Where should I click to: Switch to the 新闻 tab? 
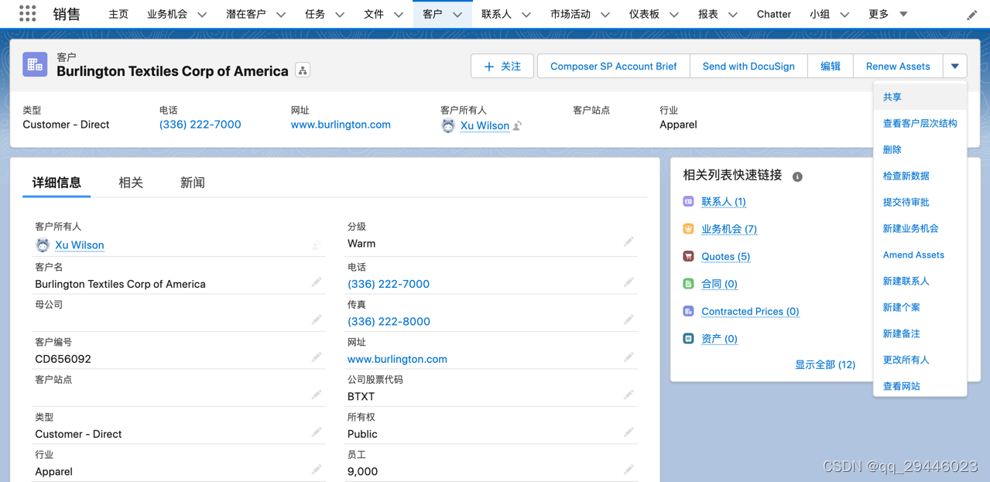[x=193, y=183]
